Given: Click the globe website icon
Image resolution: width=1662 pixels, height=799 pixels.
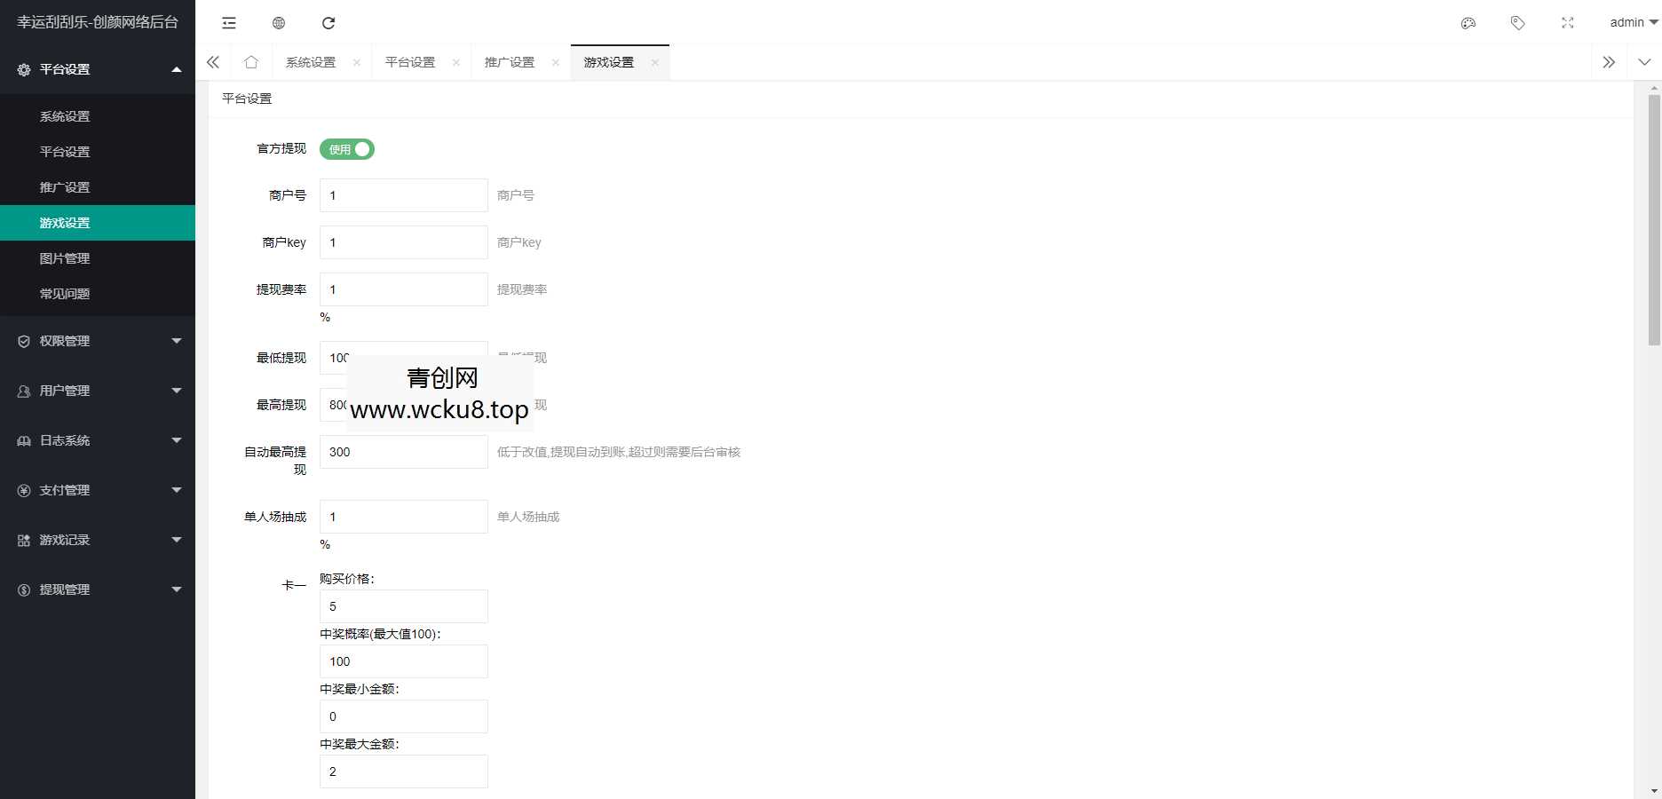Looking at the screenshot, I should (x=279, y=23).
